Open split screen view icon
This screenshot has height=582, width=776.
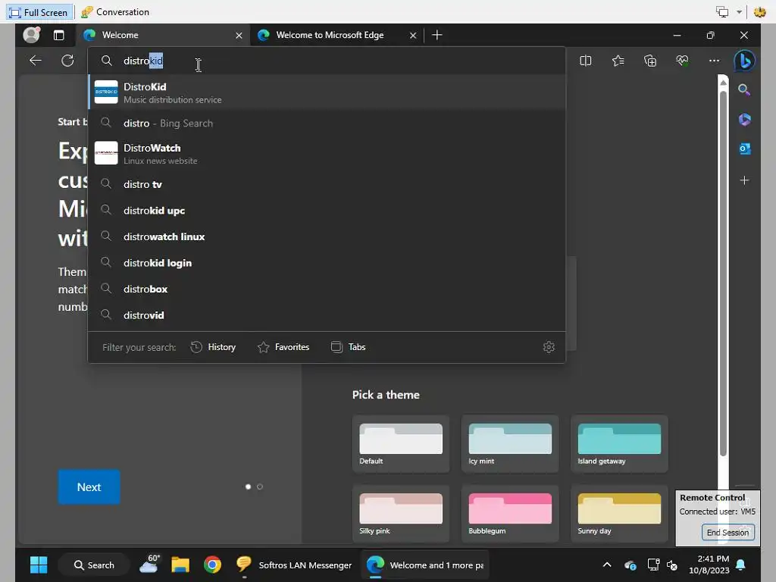tap(586, 61)
